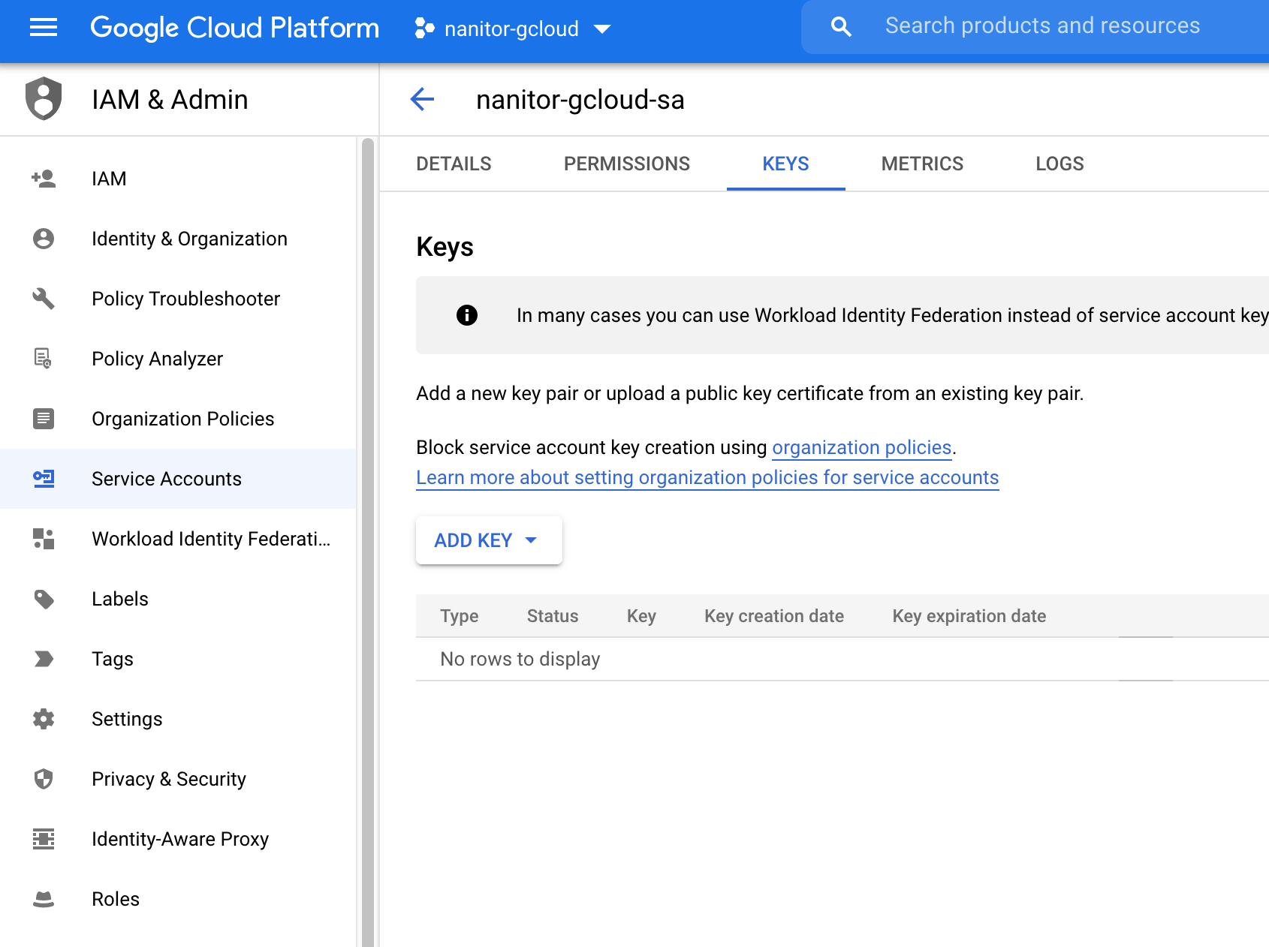Click the search magnifier icon
Image resolution: width=1269 pixels, height=947 pixels.
pyautogui.click(x=841, y=27)
